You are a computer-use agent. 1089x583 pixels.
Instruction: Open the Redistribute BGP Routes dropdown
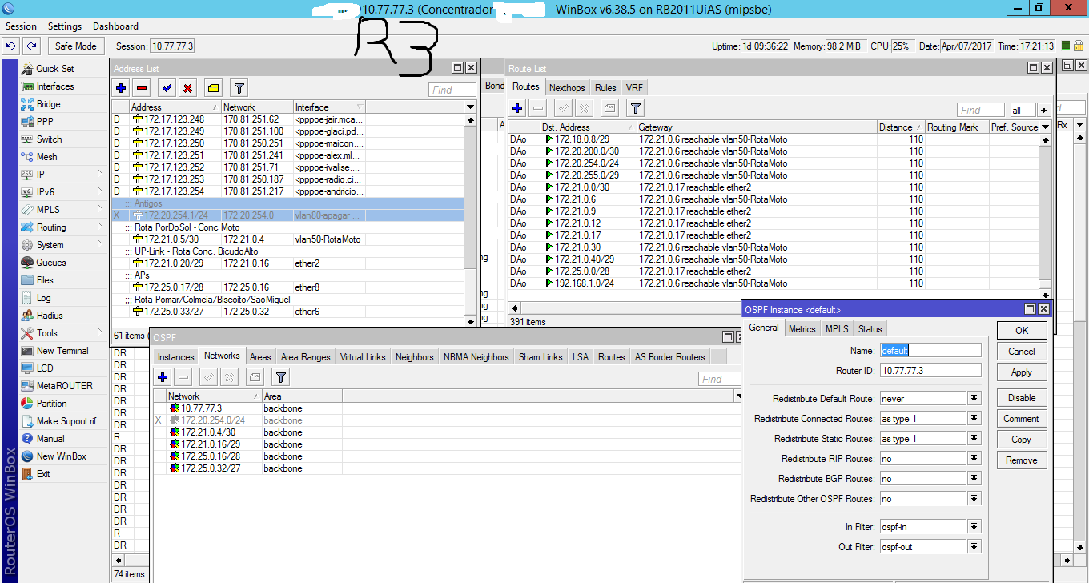point(974,478)
